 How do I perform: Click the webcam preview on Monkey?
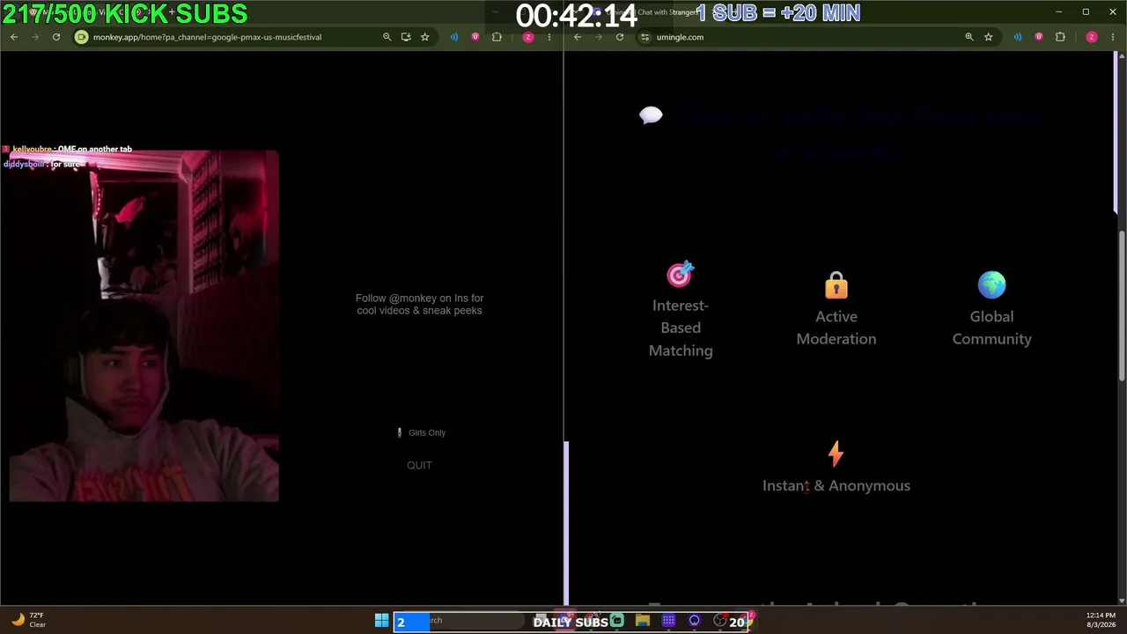click(144, 326)
